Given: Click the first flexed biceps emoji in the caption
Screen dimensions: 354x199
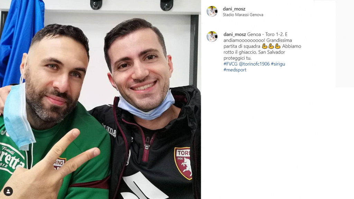Looking at the screenshot, I should 264,46.
